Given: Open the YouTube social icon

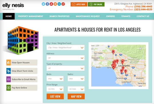Looking at the screenshot, I should tap(51, 4).
